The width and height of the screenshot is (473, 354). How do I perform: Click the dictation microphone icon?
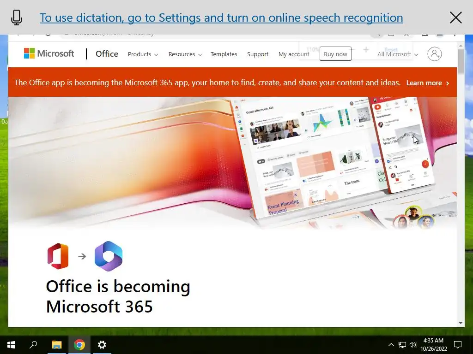(x=17, y=18)
